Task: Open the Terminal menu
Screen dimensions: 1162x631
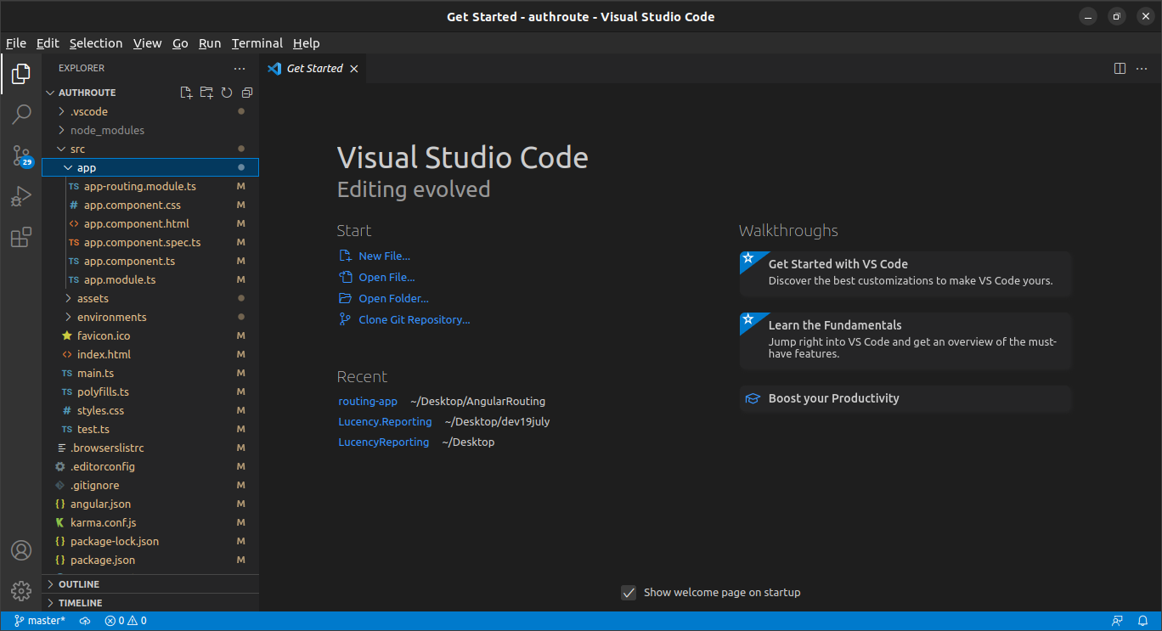Action: click(257, 43)
